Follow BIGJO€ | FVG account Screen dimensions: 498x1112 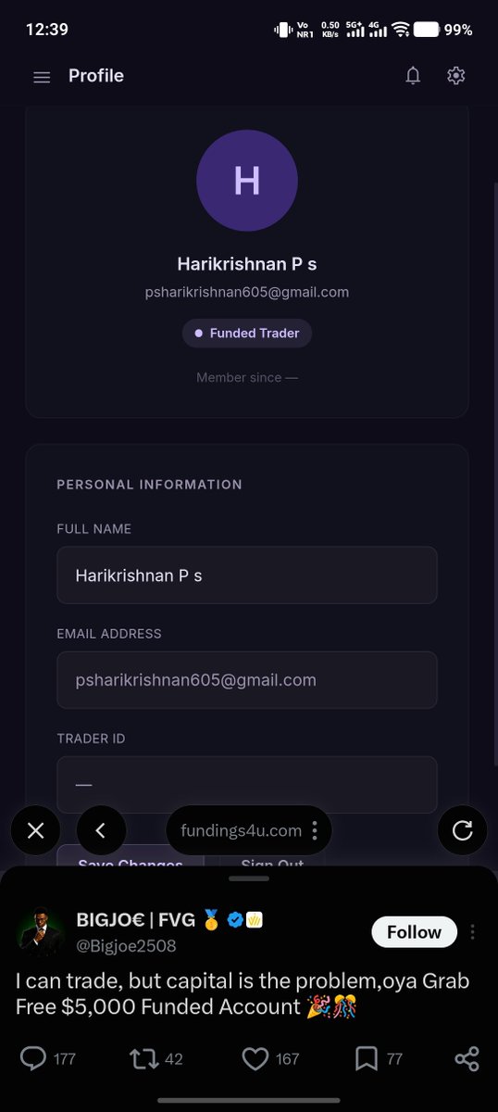coord(414,931)
